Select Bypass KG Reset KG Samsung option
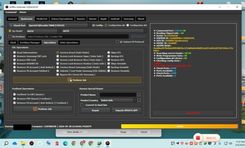This screenshot has height=148, width=245. [58, 75]
